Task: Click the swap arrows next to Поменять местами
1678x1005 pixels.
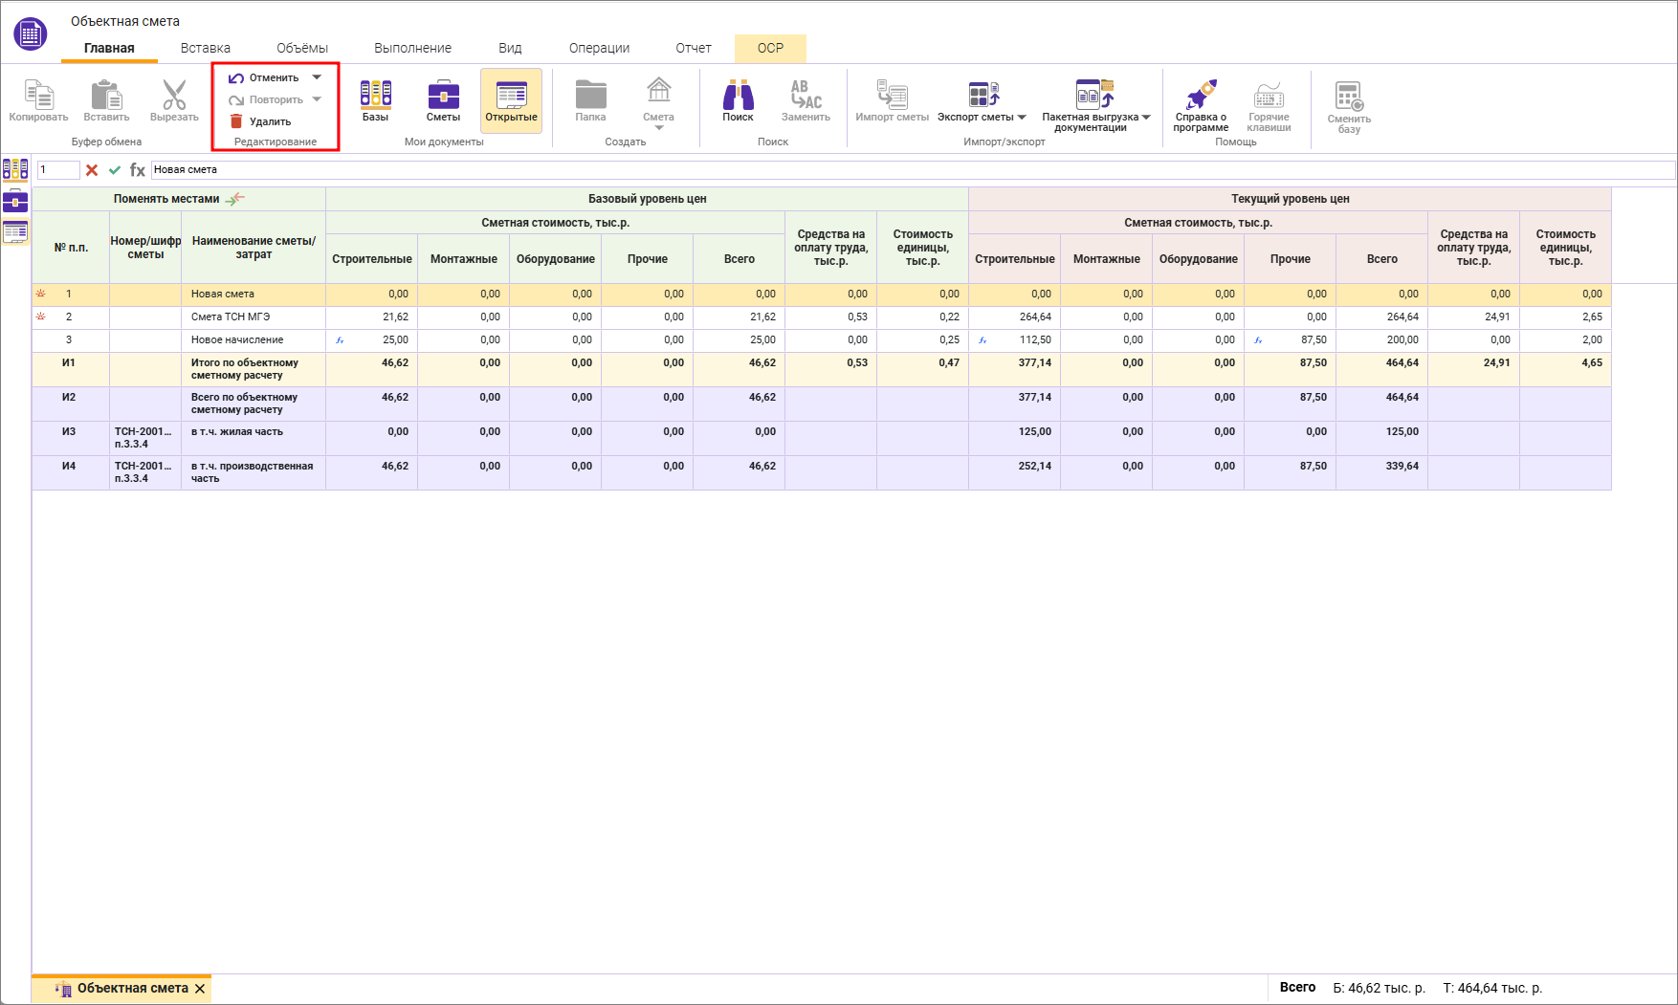Action: coord(235,199)
